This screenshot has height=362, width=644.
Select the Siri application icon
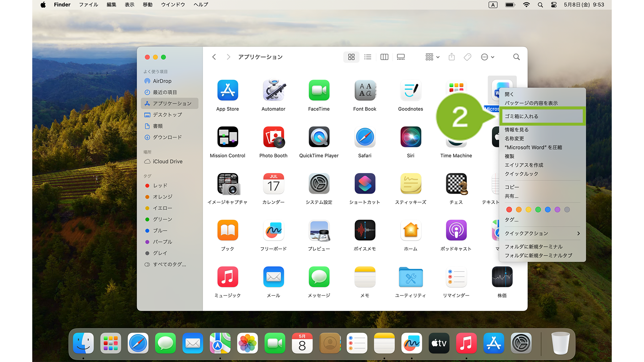click(x=411, y=137)
